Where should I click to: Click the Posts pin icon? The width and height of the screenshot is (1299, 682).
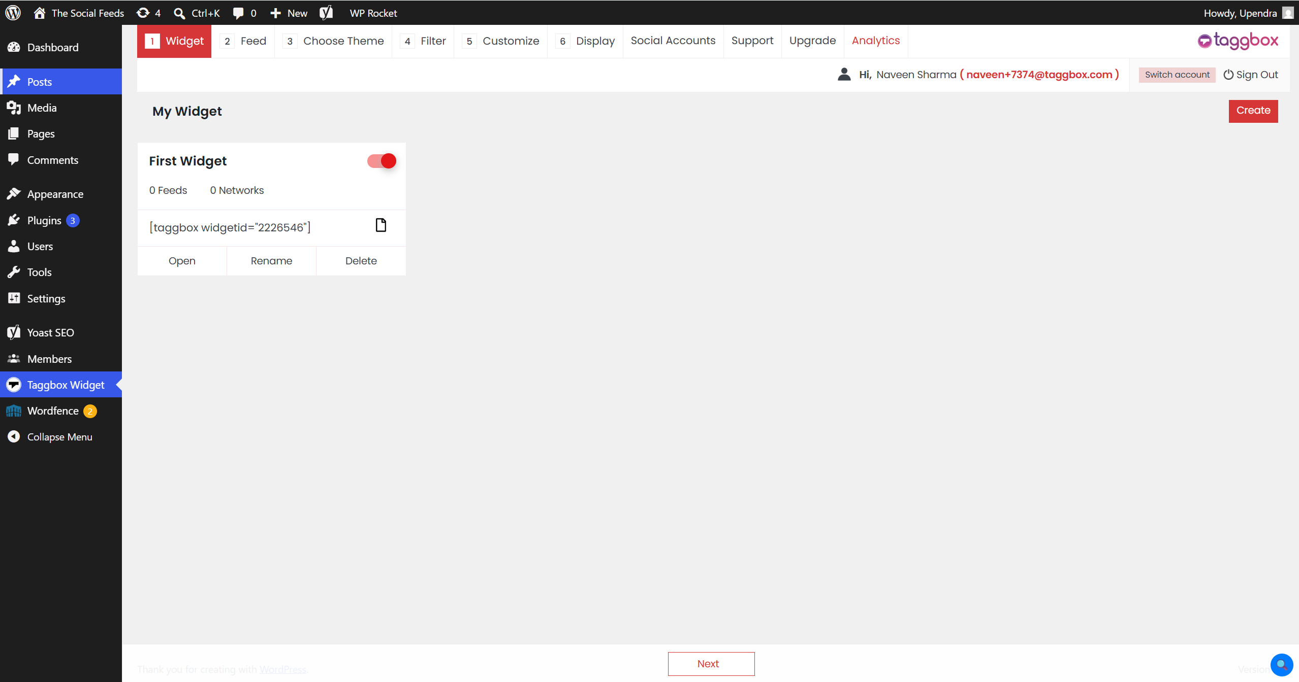[14, 82]
